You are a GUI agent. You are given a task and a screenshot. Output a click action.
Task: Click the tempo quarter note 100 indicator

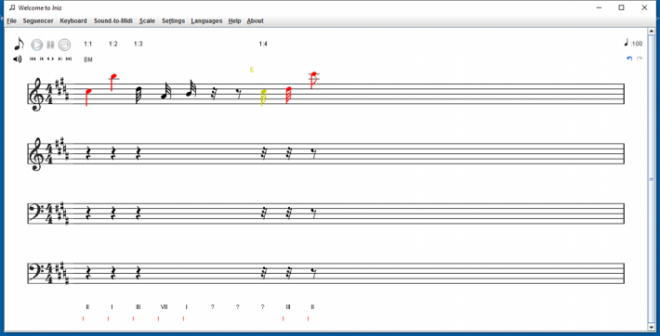(633, 43)
